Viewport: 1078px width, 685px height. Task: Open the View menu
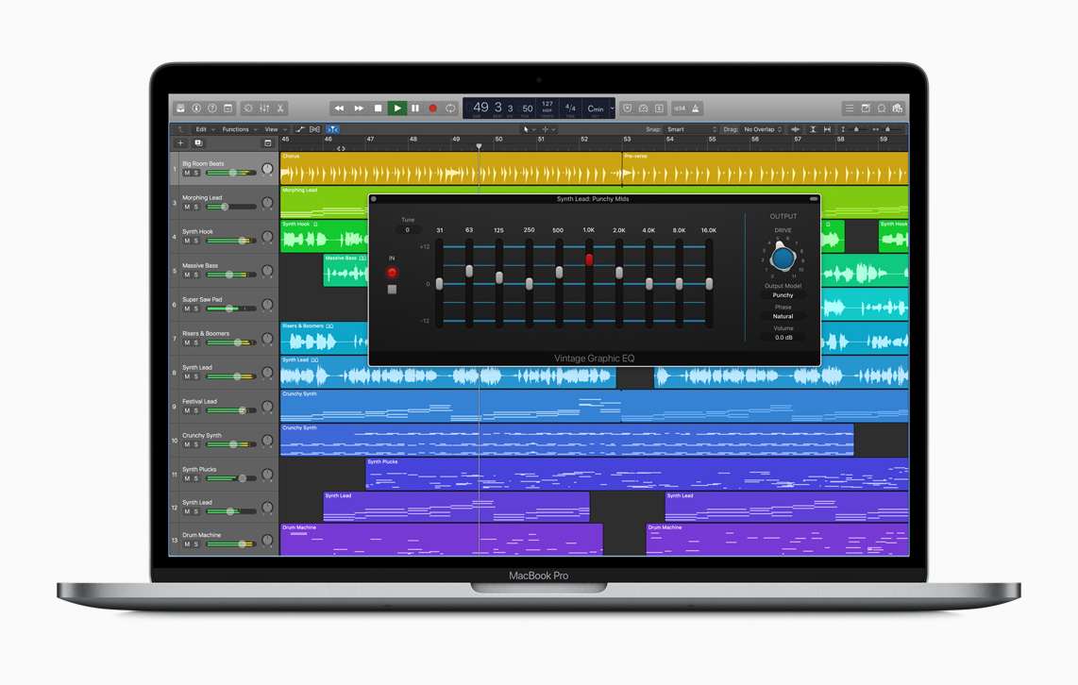274,129
